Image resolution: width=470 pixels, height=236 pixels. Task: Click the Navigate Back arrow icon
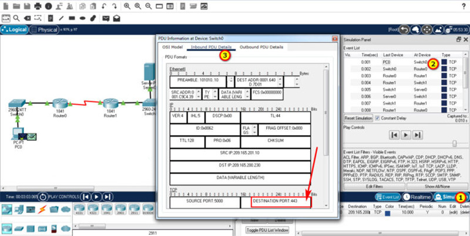404,30
